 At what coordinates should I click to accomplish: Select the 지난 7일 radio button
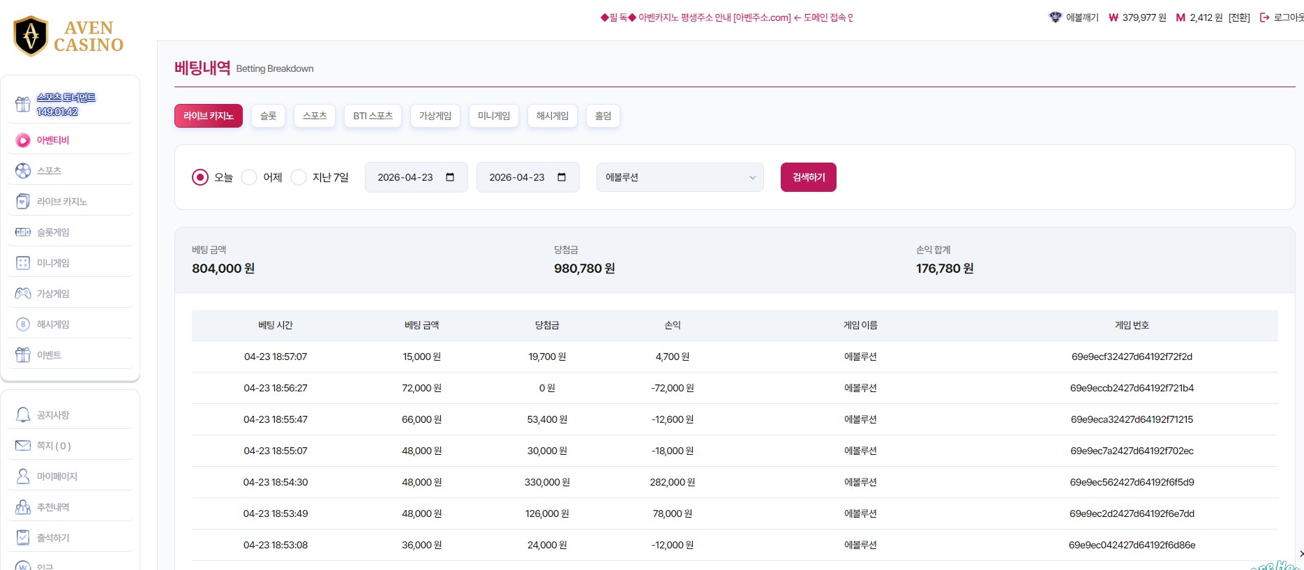click(299, 177)
